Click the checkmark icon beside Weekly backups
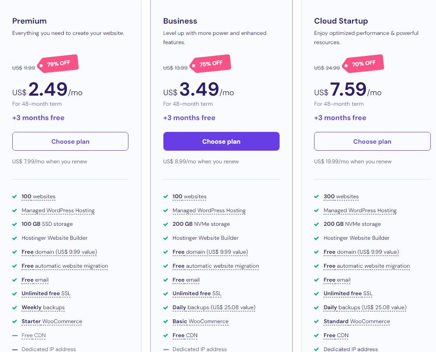 click(x=15, y=308)
